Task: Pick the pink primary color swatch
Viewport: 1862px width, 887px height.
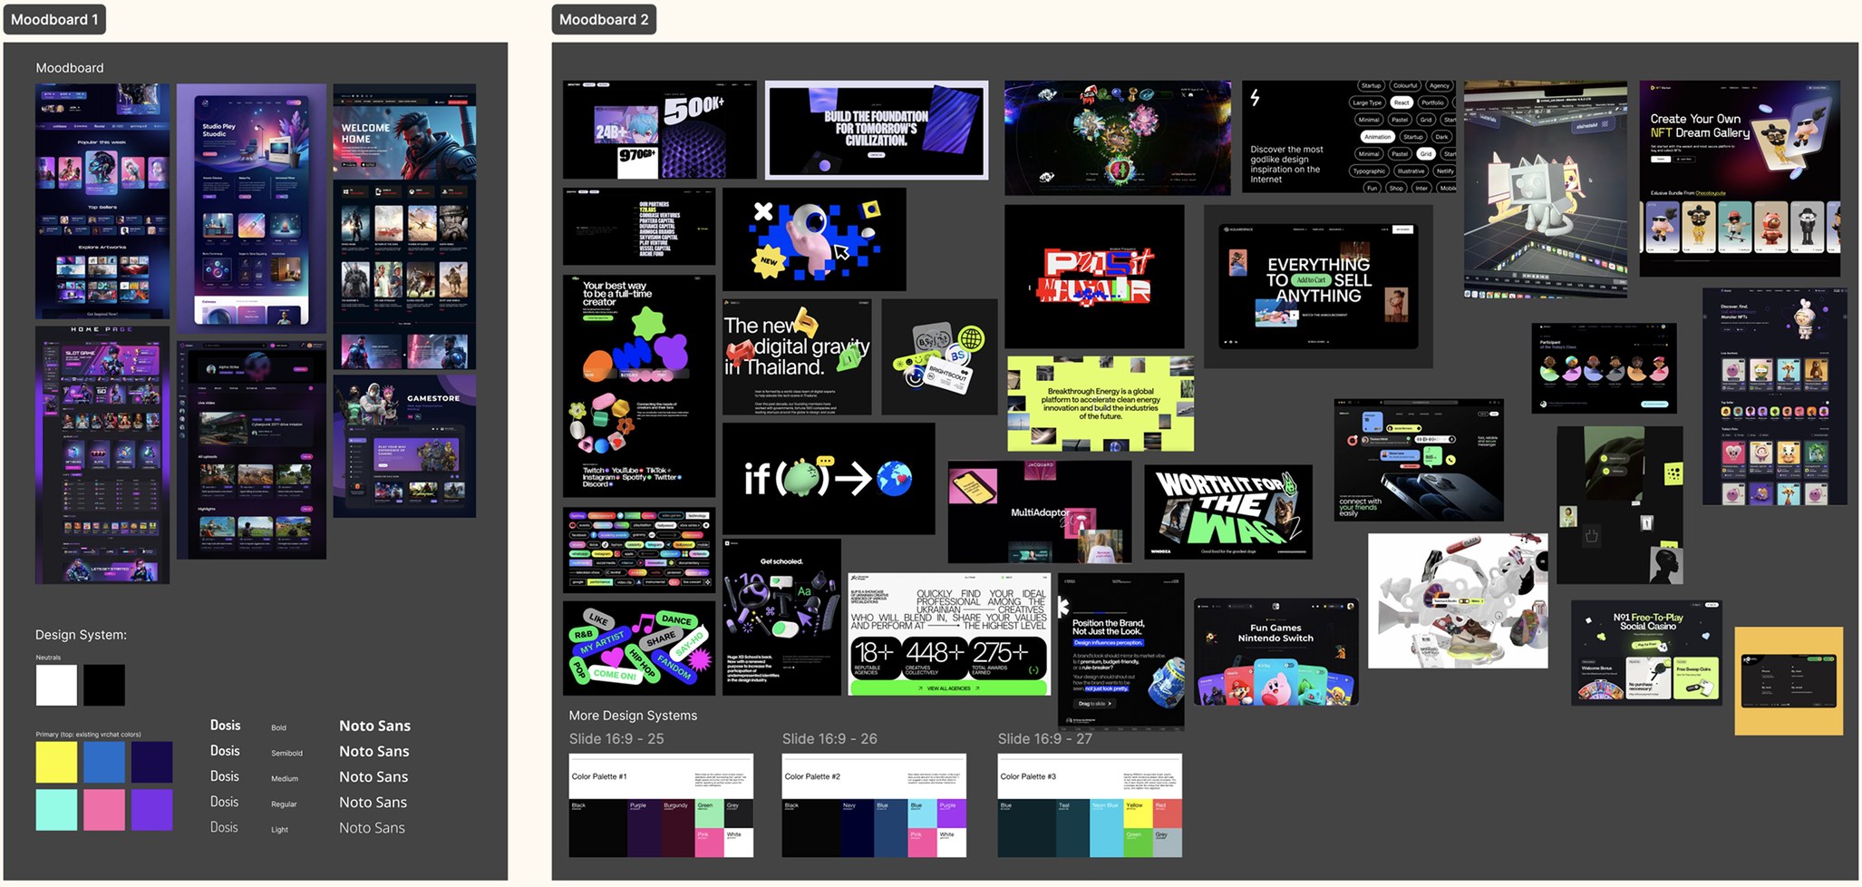Action: coord(104,810)
